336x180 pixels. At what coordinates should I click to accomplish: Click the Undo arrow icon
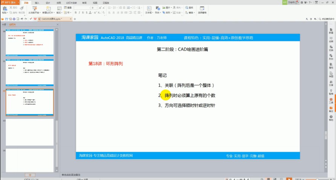point(22,19)
